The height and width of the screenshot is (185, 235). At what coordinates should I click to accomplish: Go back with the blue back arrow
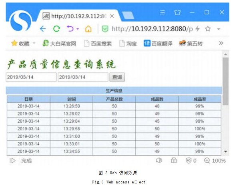pos(43,29)
